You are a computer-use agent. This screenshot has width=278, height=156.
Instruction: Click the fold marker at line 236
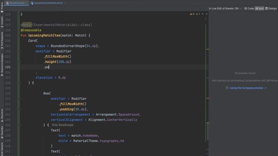click(x=19, y=125)
